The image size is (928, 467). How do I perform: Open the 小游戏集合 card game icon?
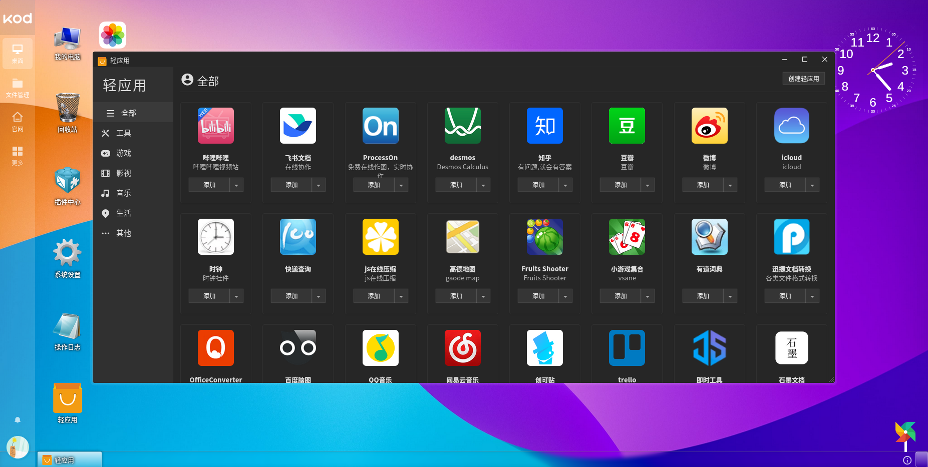(x=627, y=237)
